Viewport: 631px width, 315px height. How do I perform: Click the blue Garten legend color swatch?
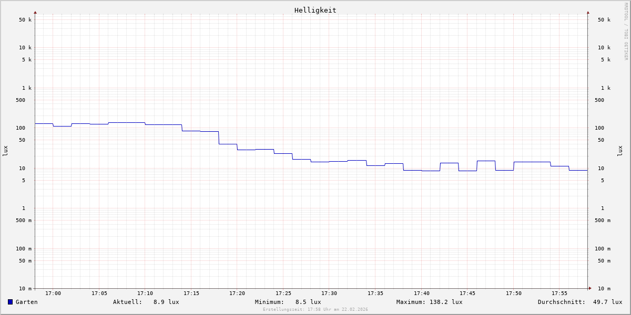click(10, 302)
